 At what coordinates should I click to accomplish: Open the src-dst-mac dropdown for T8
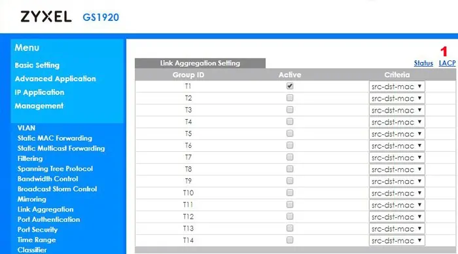pyautogui.click(x=396, y=170)
